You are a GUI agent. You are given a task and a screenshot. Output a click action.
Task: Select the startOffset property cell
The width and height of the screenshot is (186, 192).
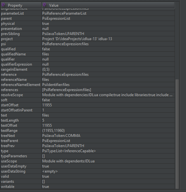coord(21,105)
